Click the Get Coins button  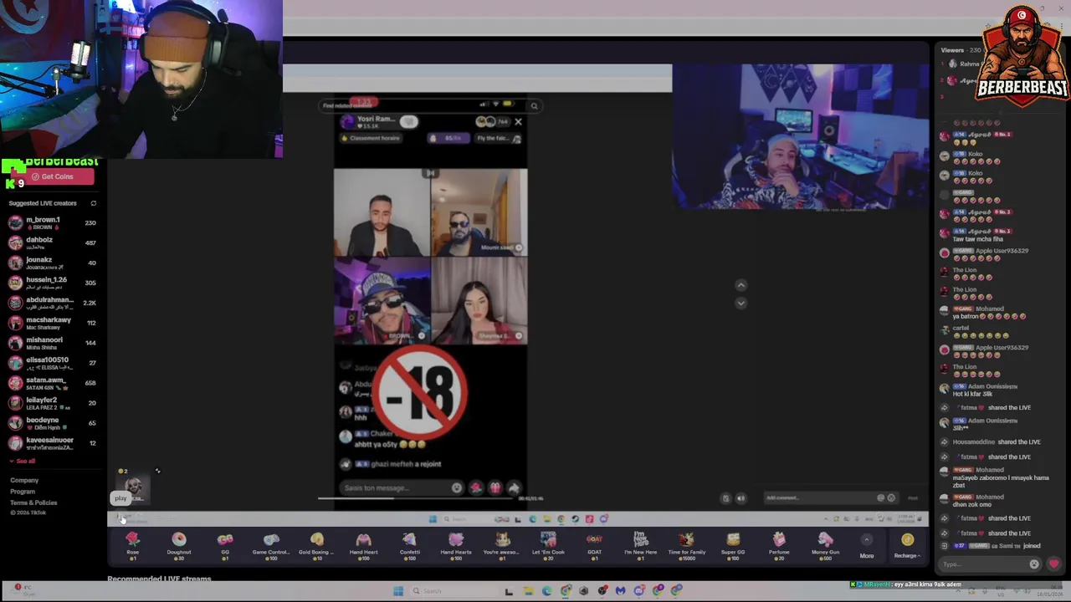pyautogui.click(x=52, y=176)
